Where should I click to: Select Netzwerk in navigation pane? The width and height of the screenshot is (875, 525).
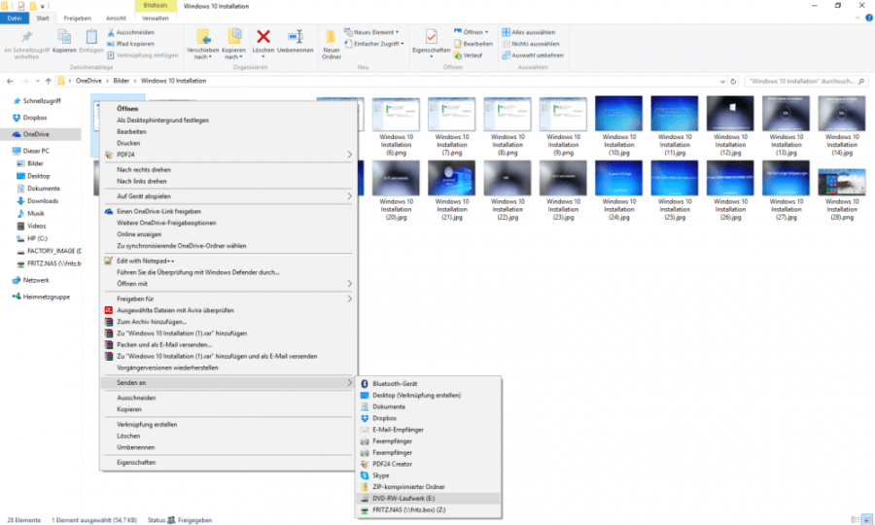click(x=31, y=280)
